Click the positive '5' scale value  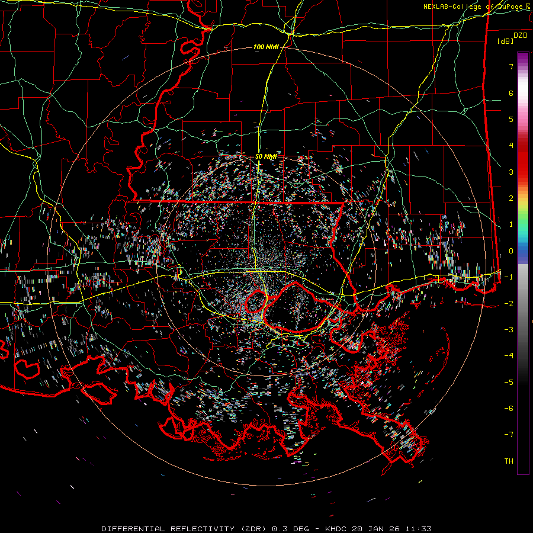tap(511, 119)
